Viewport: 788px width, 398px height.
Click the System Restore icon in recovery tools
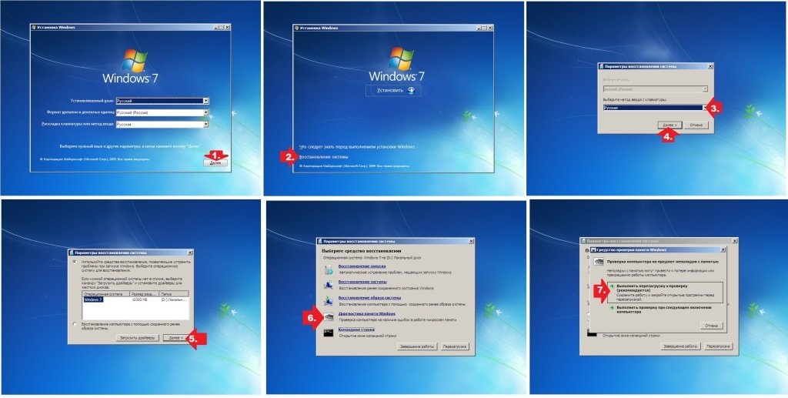click(329, 285)
